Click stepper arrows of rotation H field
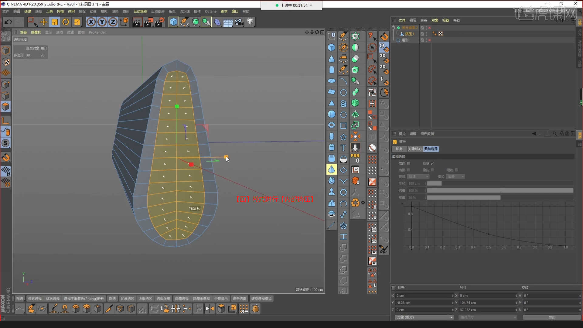 pyautogui.click(x=580, y=296)
